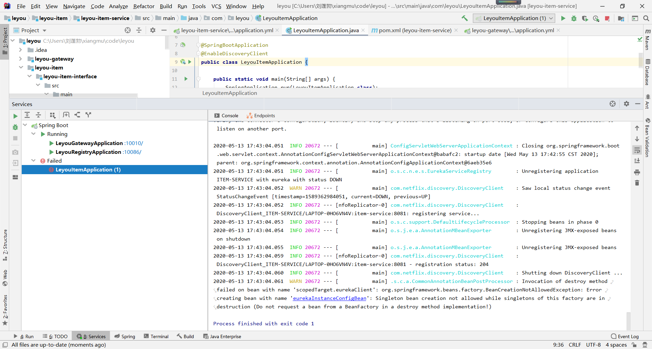
Task: Open the Refactor menu
Action: point(144,6)
